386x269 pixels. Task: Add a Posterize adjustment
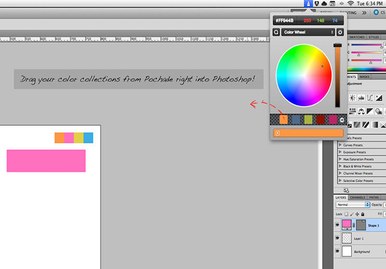357,124
